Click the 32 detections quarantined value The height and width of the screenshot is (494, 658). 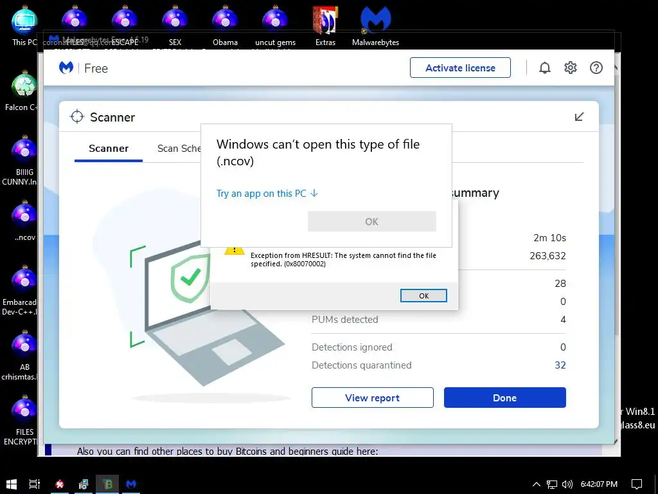pyautogui.click(x=560, y=365)
